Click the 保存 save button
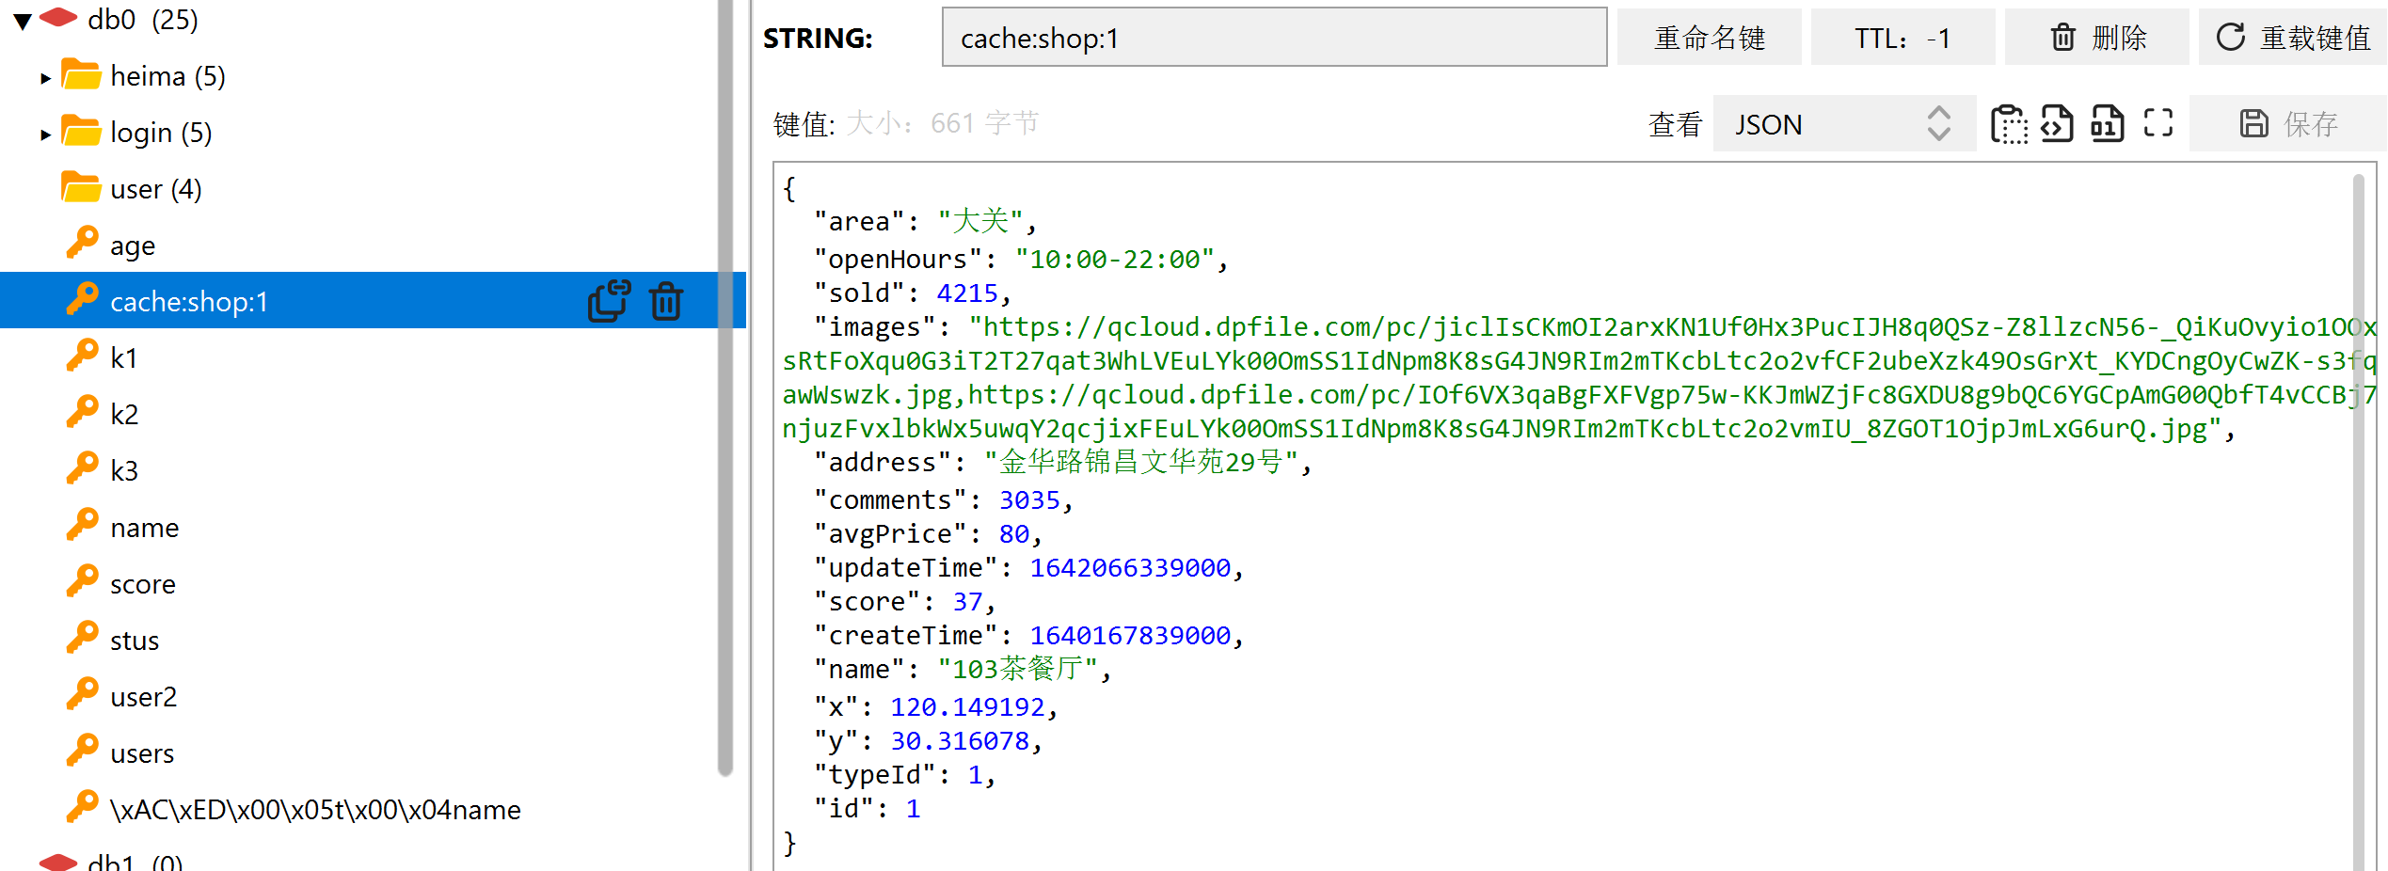The width and height of the screenshot is (2388, 871). [2288, 123]
